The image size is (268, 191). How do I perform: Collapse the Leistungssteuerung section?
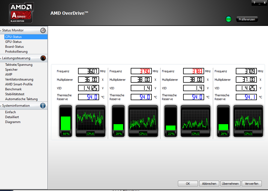(1, 58)
